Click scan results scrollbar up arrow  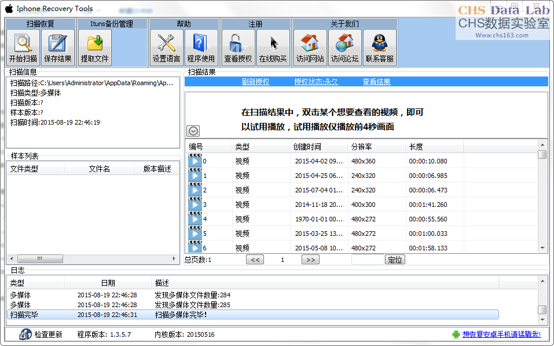(542, 145)
